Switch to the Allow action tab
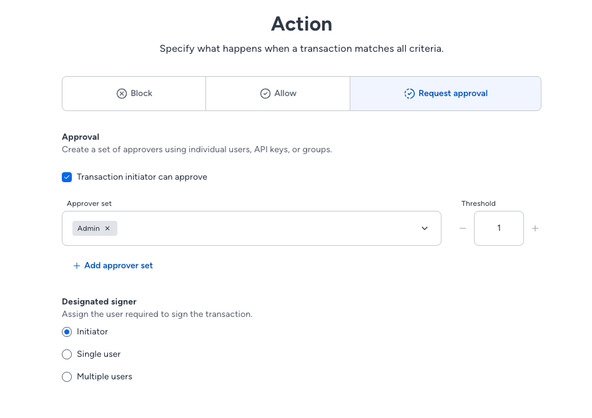Screen dimensions: 592x418 [278, 94]
